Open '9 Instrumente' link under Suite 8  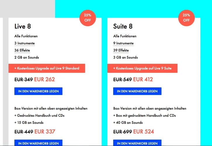123,43
